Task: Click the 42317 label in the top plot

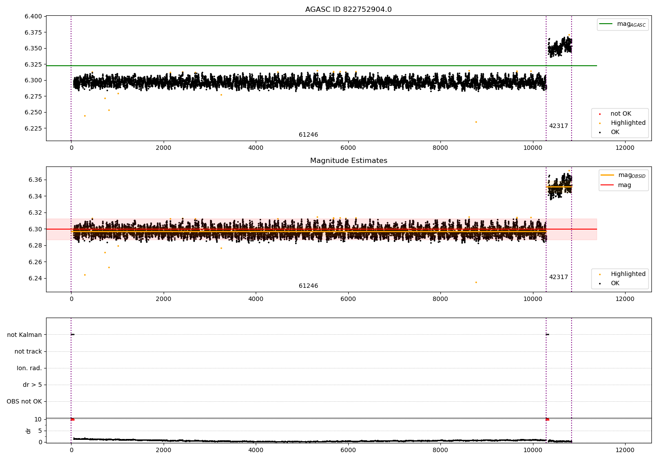Action: (x=558, y=126)
